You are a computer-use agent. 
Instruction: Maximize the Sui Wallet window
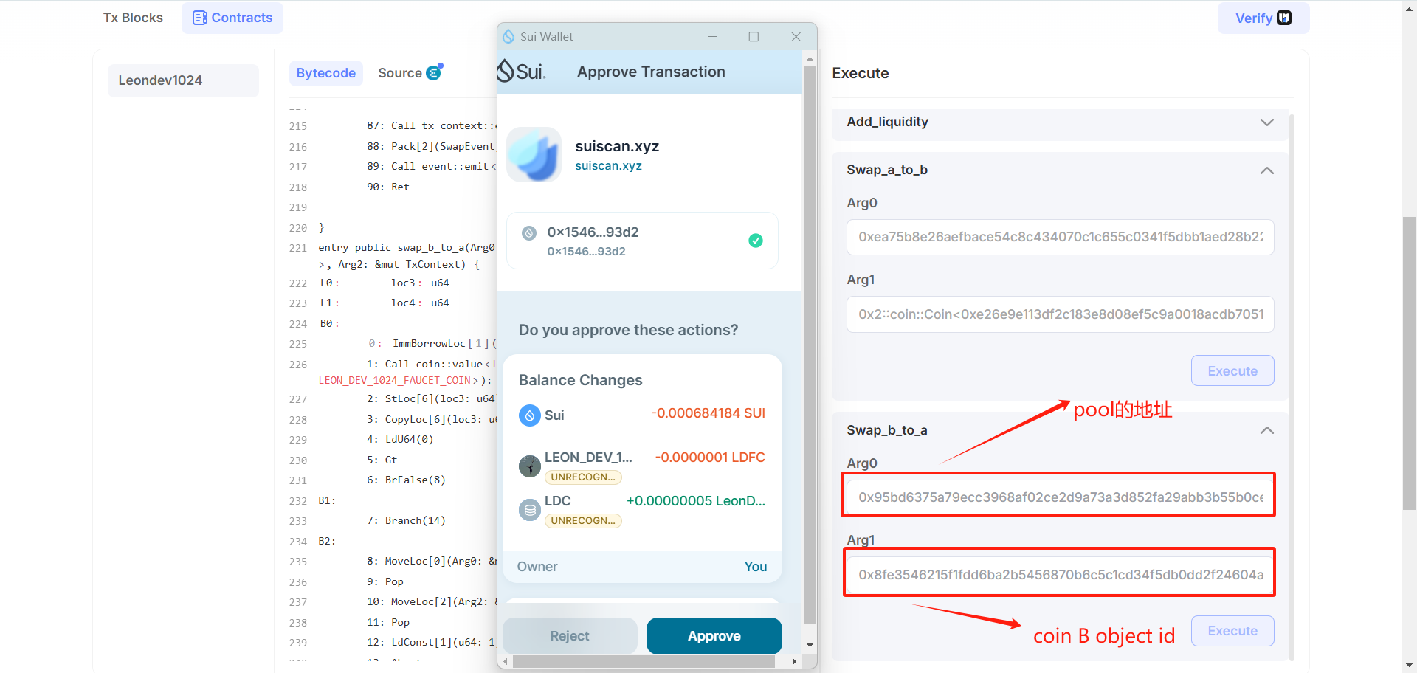(754, 36)
